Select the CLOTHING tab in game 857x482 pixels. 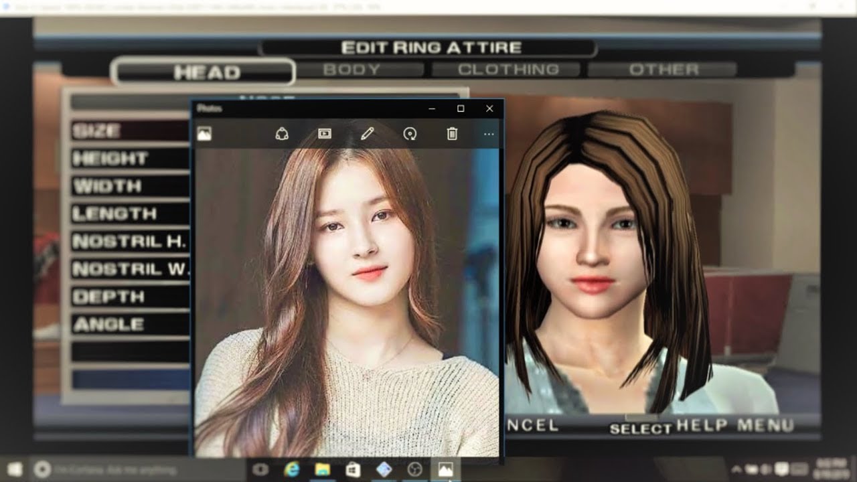tap(506, 70)
